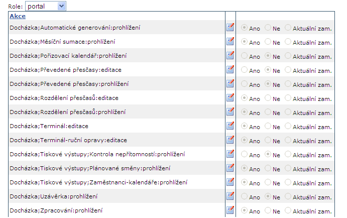Choose Ano for Převedené přesčasy:editace
Image resolution: width=347 pixels, height=218 pixels.
(x=244, y=69)
